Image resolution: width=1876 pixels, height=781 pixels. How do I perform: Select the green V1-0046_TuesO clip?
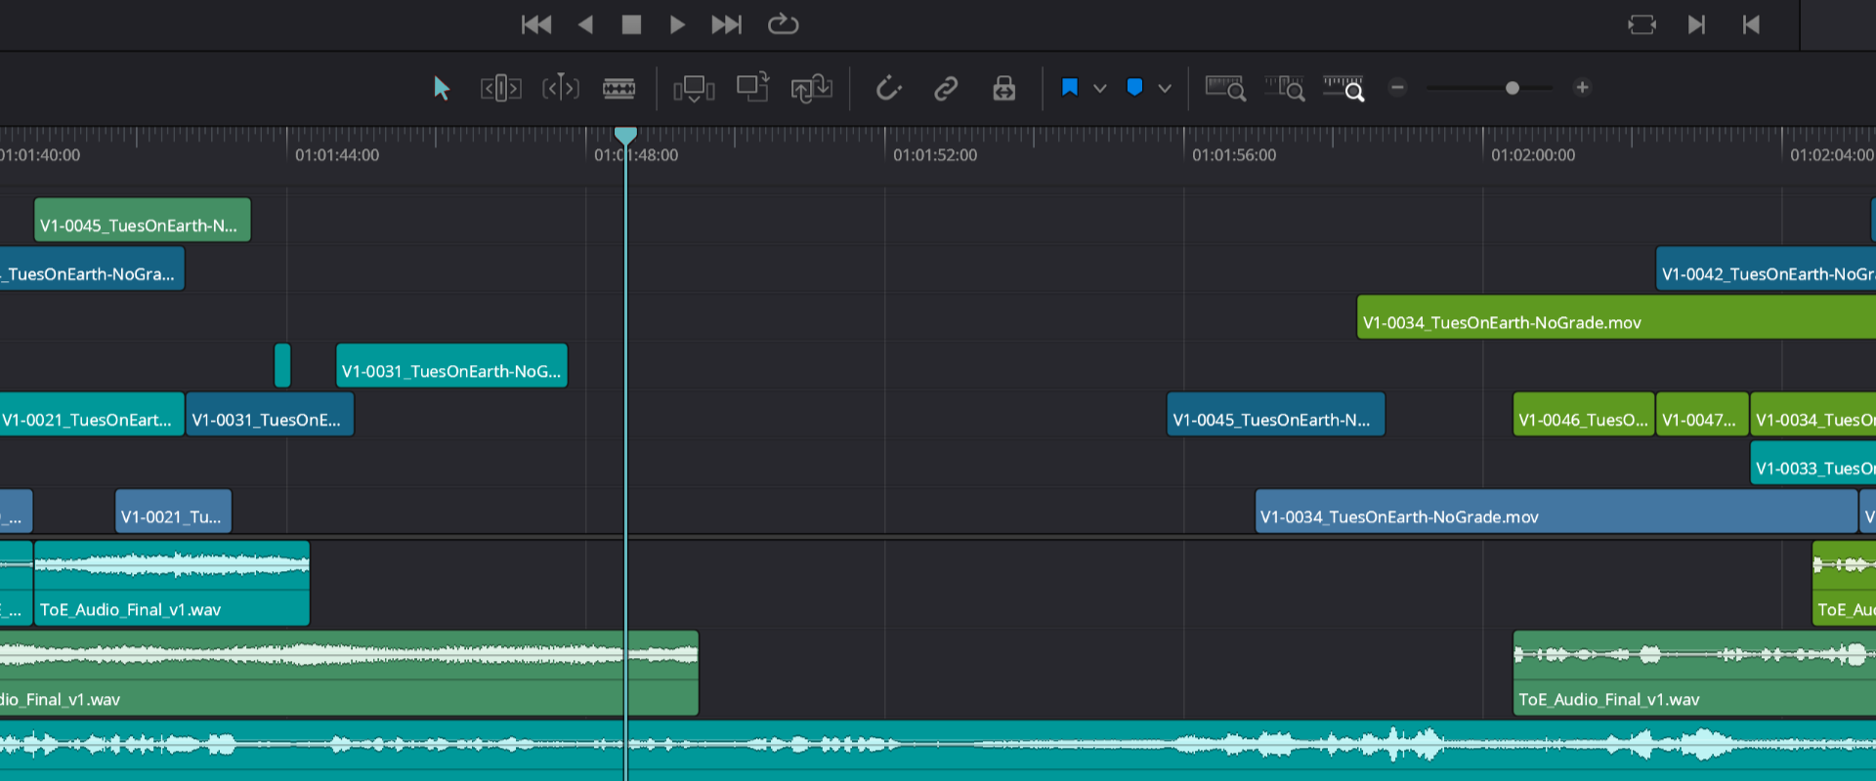pos(1584,415)
